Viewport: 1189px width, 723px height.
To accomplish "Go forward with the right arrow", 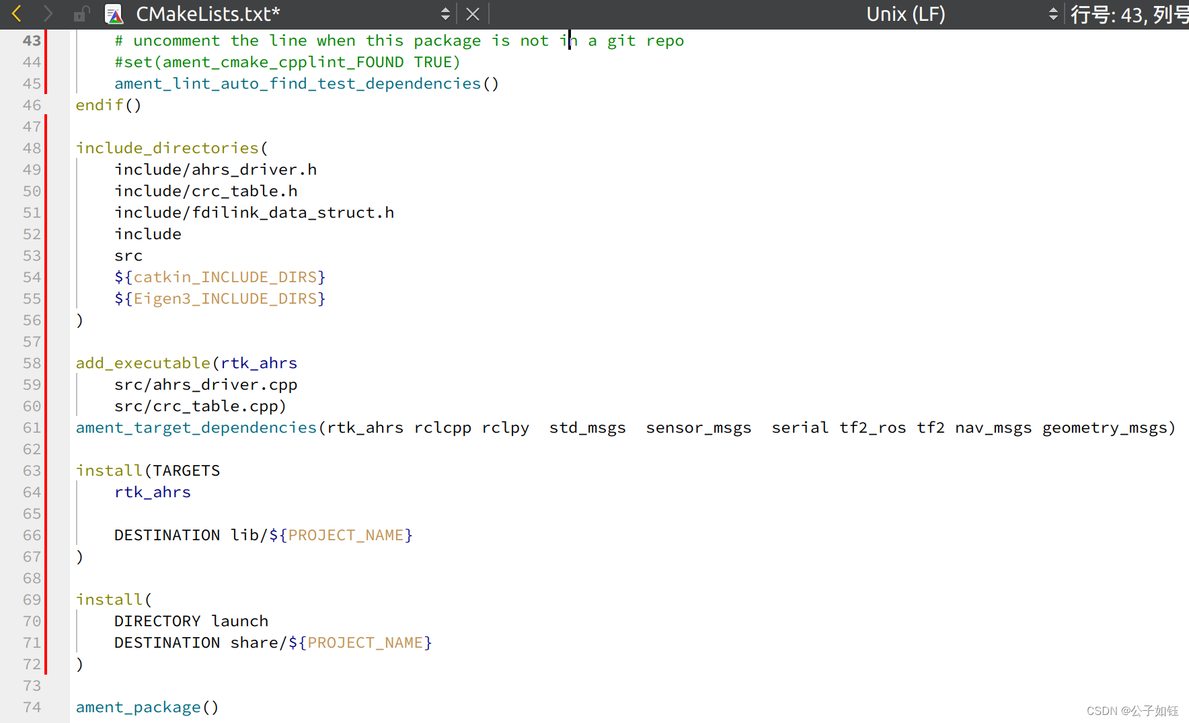I will tap(48, 13).
